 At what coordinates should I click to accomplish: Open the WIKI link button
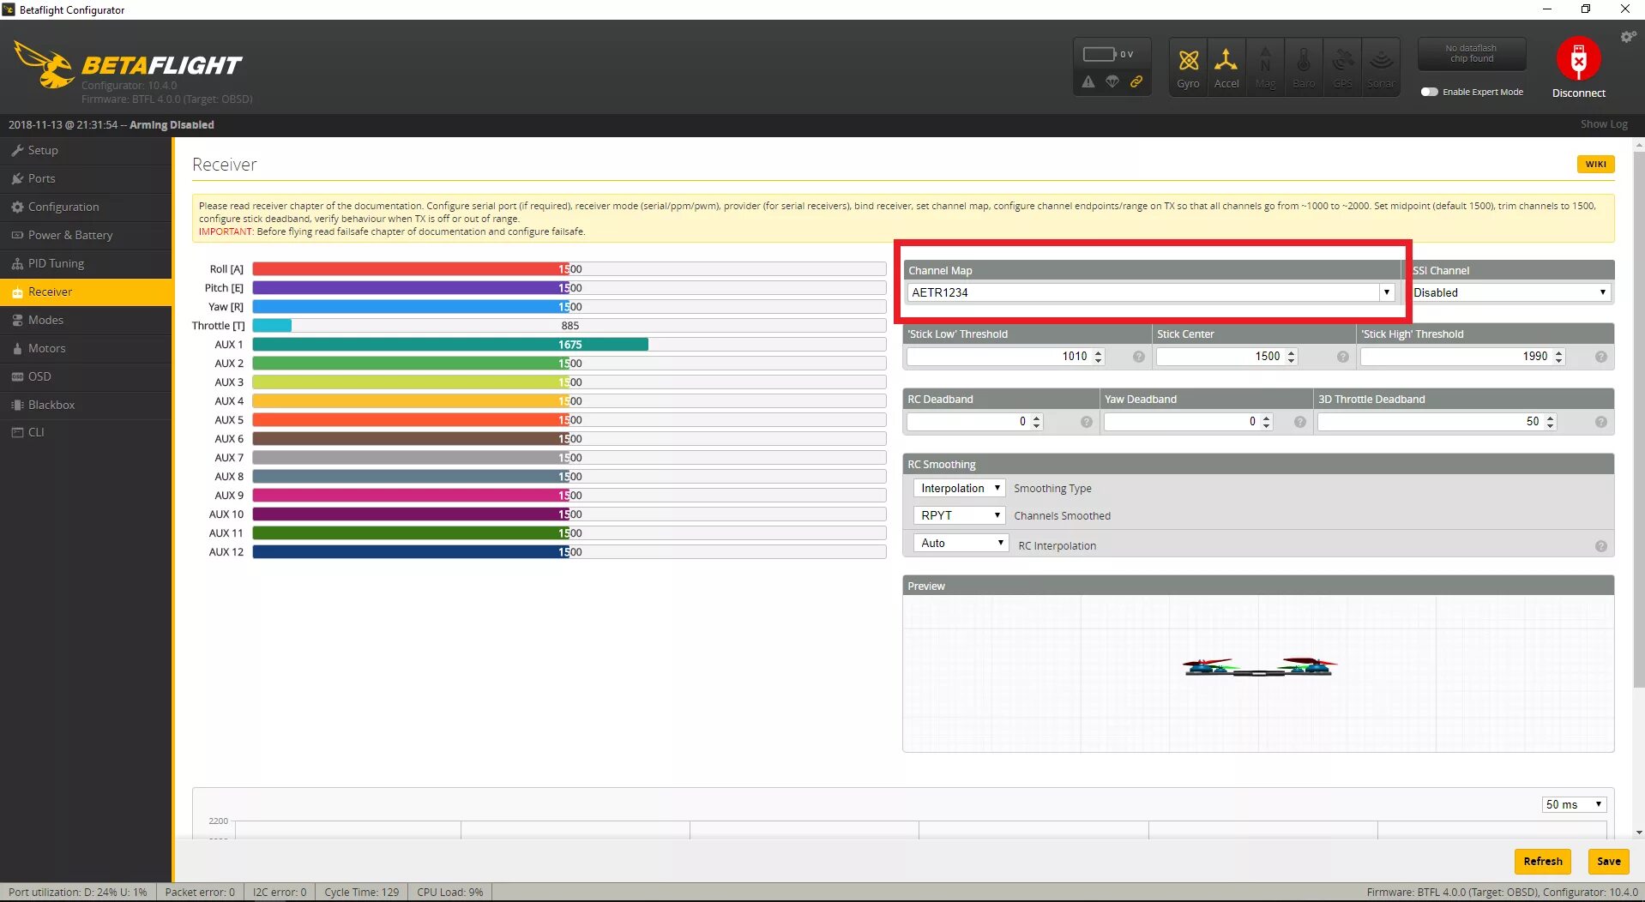tap(1595, 164)
